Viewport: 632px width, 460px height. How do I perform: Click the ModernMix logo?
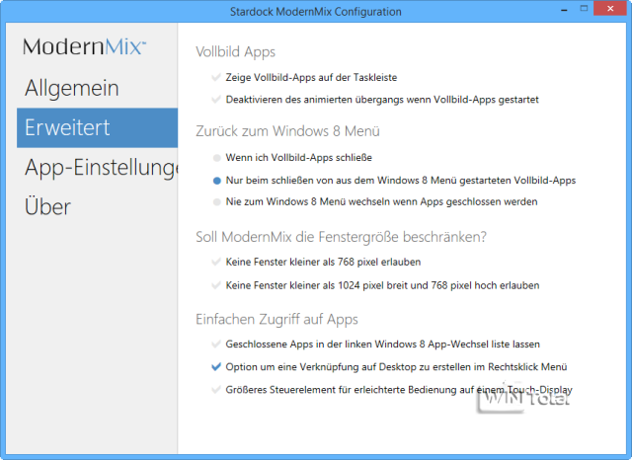(x=84, y=46)
